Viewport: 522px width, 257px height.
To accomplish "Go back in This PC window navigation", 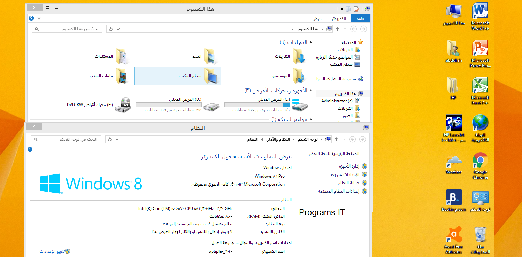I will [x=363, y=29].
